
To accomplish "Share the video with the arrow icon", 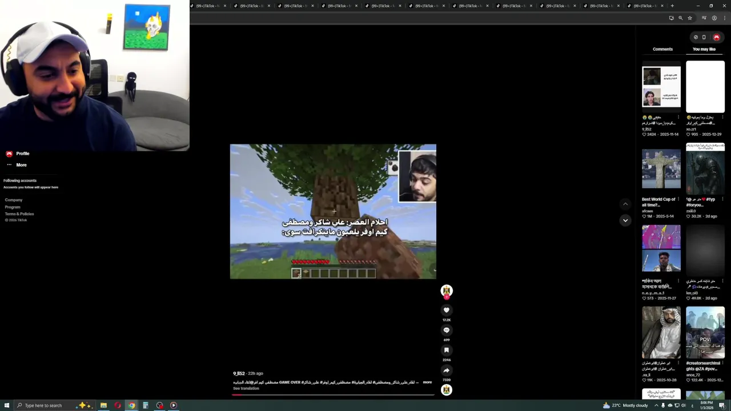I will pyautogui.click(x=447, y=370).
